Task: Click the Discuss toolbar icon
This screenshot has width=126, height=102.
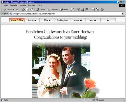Action: 93,10
